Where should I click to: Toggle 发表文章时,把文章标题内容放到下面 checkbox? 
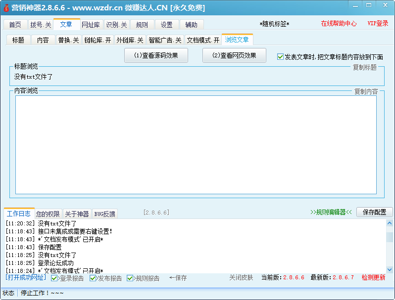pyautogui.click(x=280, y=56)
